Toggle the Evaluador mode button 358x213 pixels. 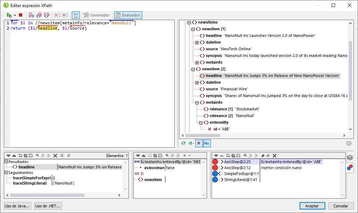click(128, 15)
